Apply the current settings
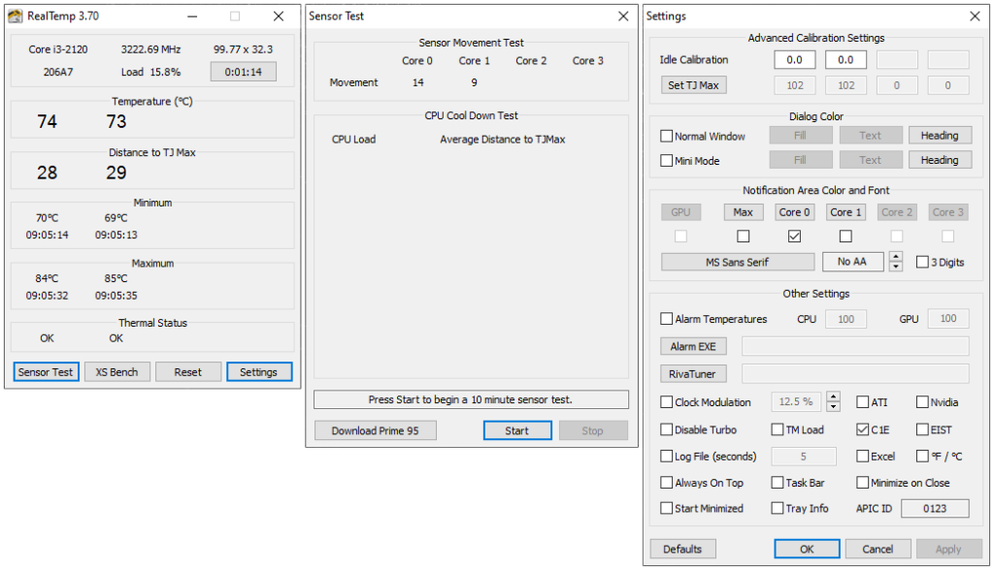 click(x=946, y=548)
